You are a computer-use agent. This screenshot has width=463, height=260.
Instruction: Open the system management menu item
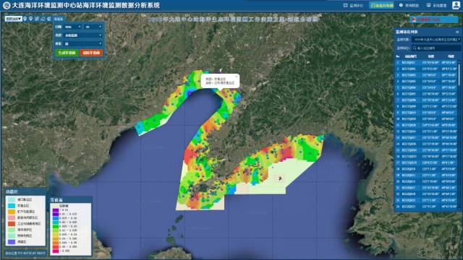tap(437, 5)
